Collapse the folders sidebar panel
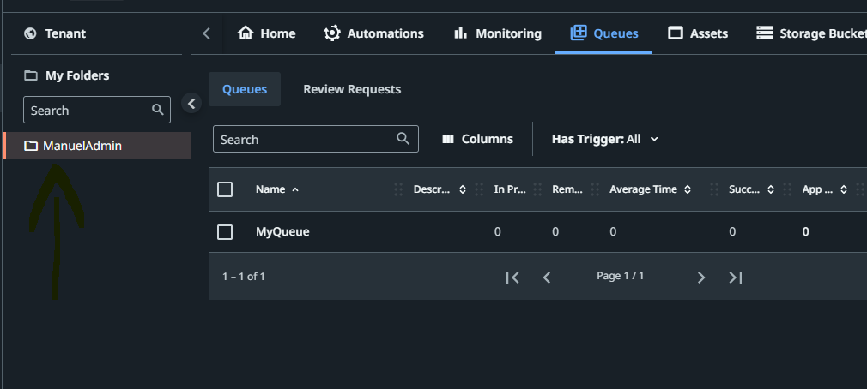 point(192,104)
